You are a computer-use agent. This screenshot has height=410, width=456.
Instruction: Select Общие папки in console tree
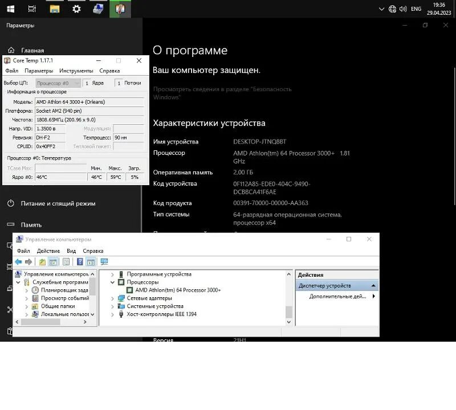pyautogui.click(x=58, y=306)
